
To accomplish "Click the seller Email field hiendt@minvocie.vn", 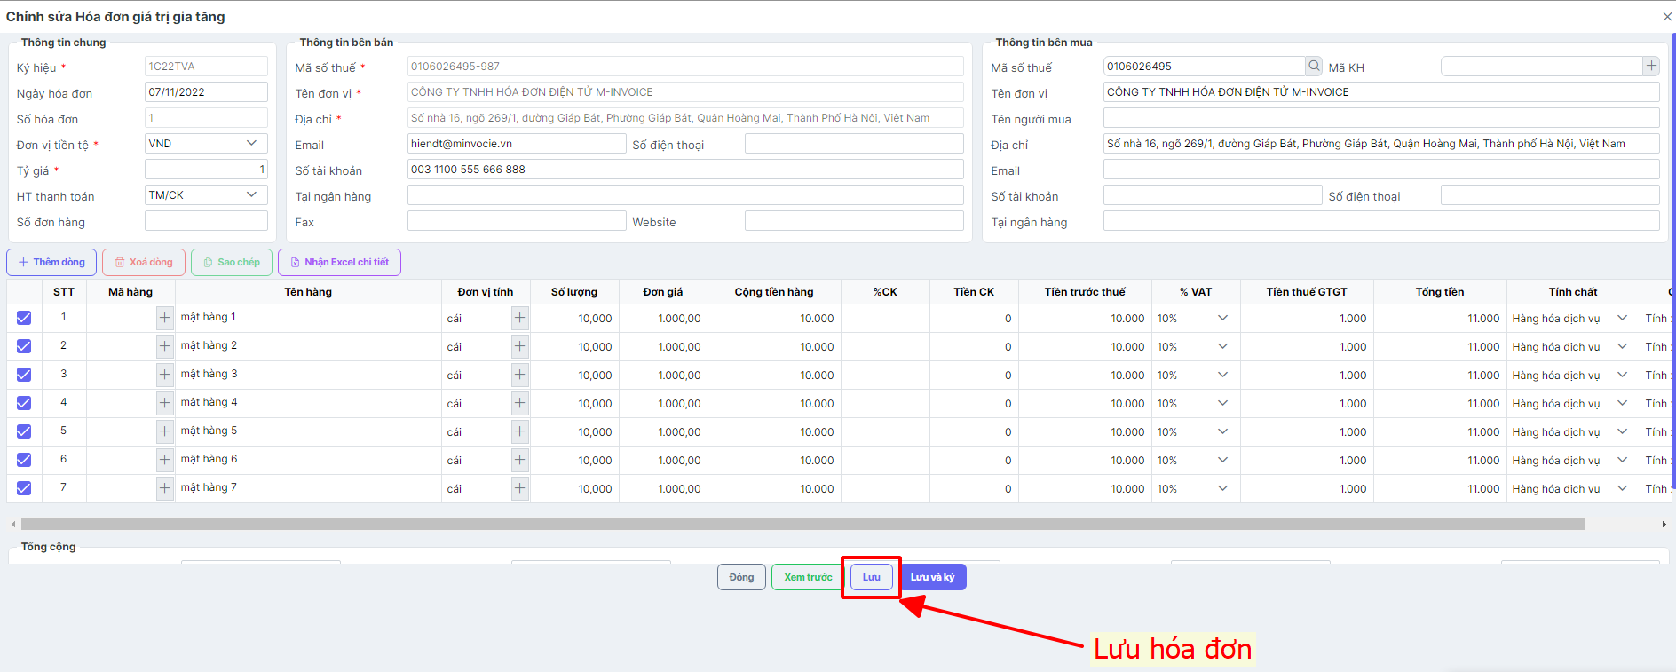I will coord(517,144).
